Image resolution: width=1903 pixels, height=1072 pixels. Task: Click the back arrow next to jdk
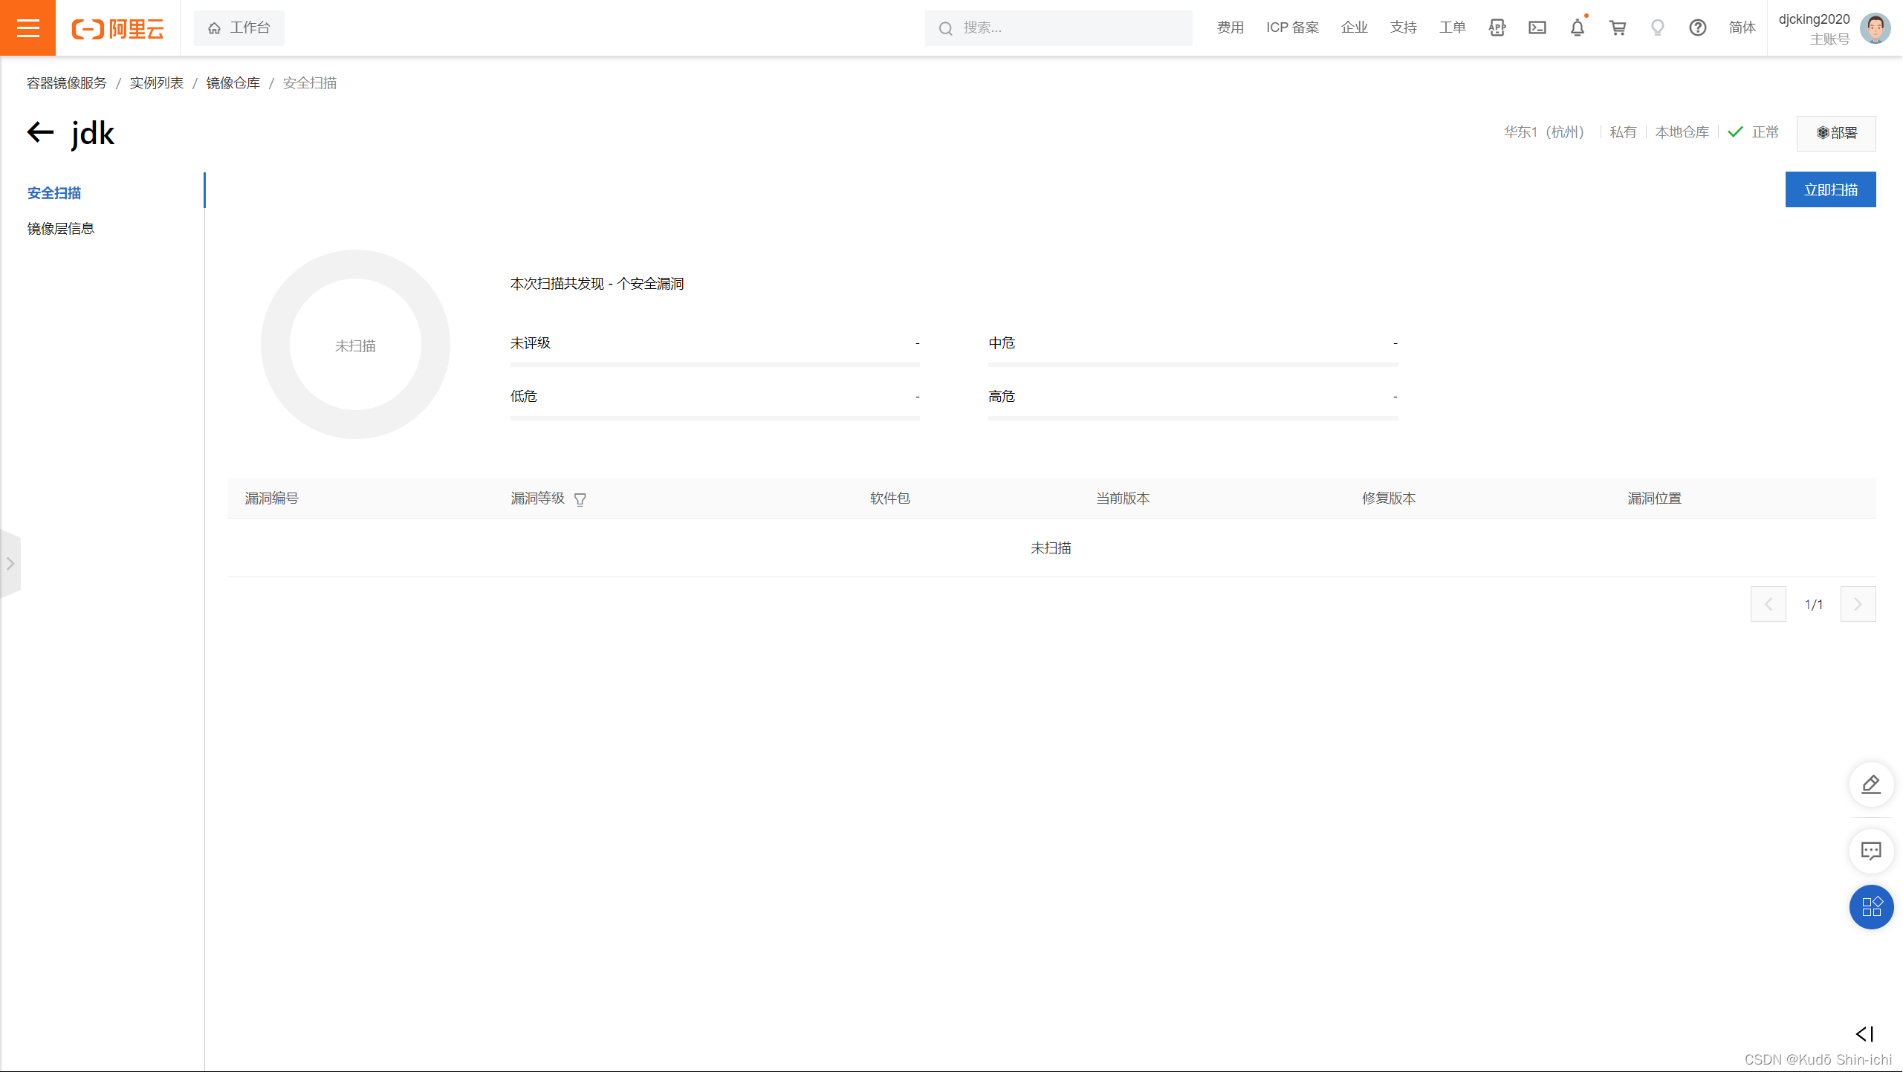tap(40, 133)
